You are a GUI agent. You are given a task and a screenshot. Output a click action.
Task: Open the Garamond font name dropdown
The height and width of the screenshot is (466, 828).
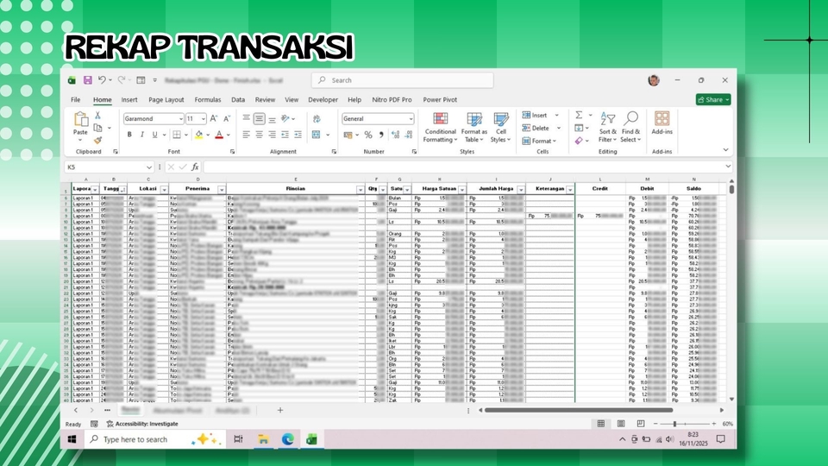coord(179,118)
